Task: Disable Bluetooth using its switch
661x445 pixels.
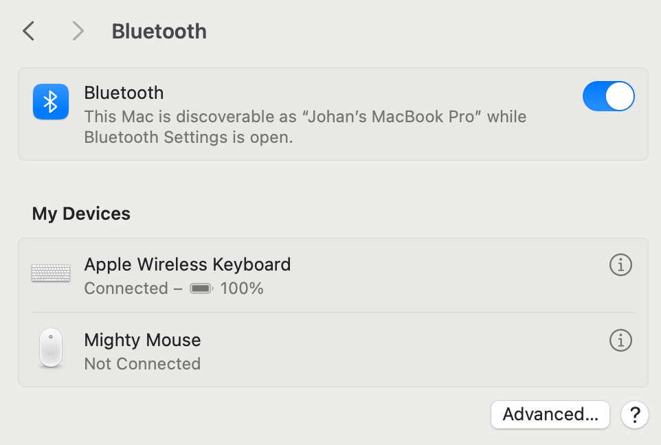Action: tap(608, 96)
